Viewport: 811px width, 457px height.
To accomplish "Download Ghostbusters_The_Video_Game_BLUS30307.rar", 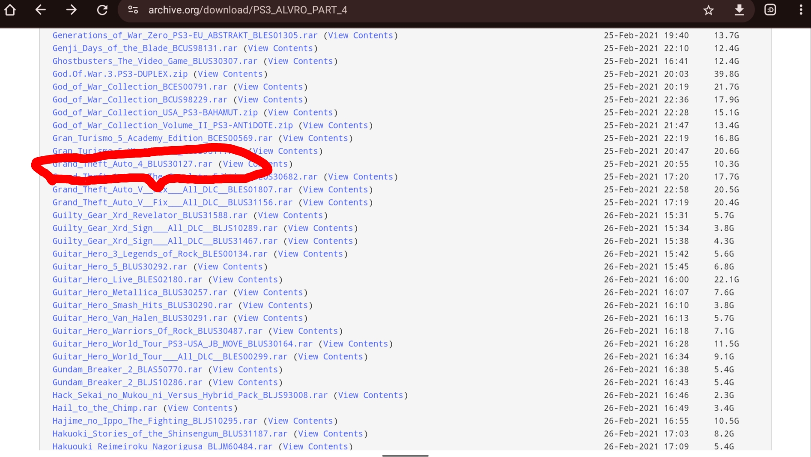I will point(155,61).
